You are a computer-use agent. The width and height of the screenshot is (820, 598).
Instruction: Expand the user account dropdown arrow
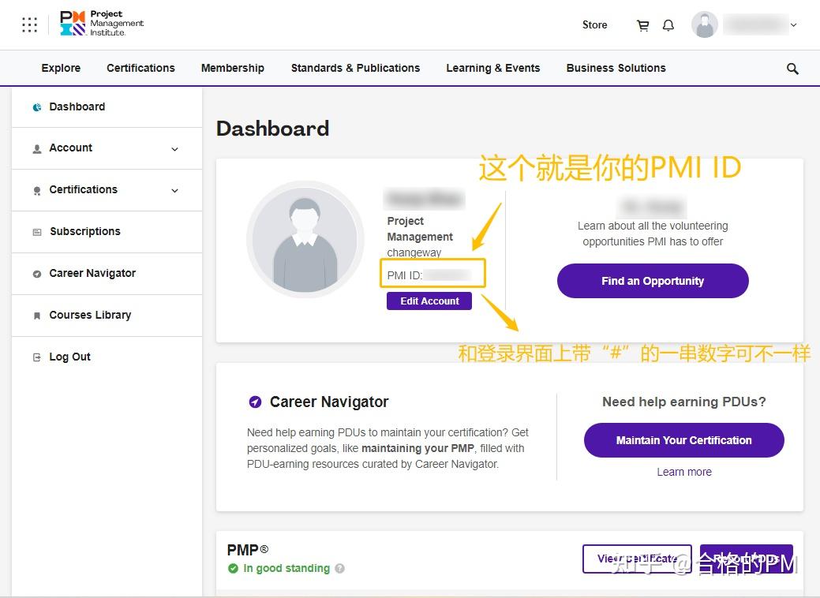pyautogui.click(x=793, y=24)
